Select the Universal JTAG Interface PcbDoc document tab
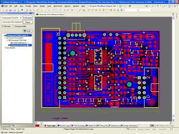Image resolution: width=179 pixels, height=134 pixels. point(50,15)
